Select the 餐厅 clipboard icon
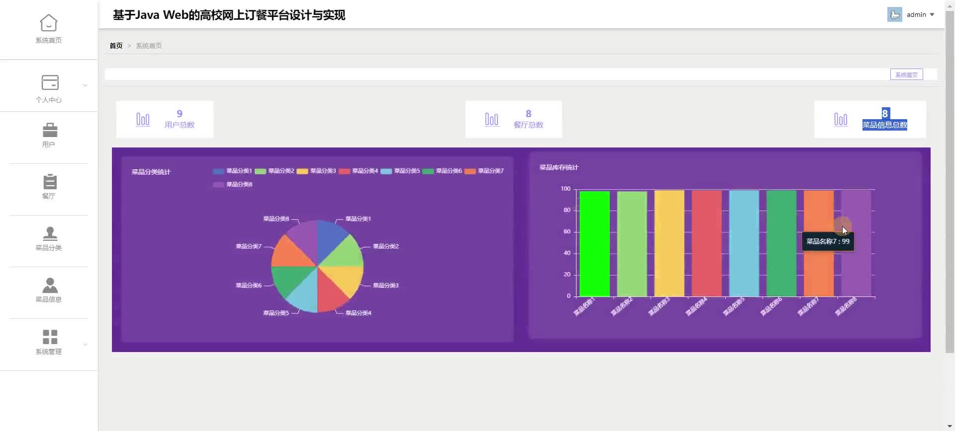Screen dimensions: 955x431 50,182
